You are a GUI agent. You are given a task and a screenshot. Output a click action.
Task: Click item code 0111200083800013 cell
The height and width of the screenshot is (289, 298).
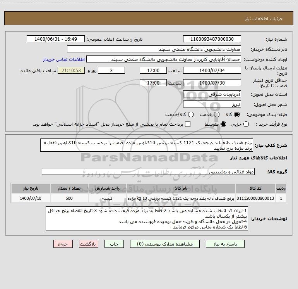point(255,198)
